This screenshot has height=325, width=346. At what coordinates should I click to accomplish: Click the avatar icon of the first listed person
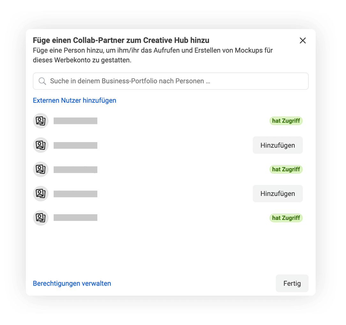tap(41, 121)
